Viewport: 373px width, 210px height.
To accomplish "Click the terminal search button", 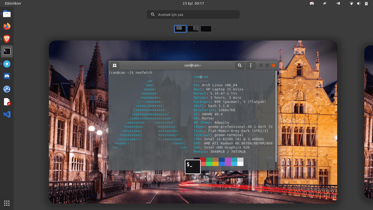I will (x=240, y=65).
